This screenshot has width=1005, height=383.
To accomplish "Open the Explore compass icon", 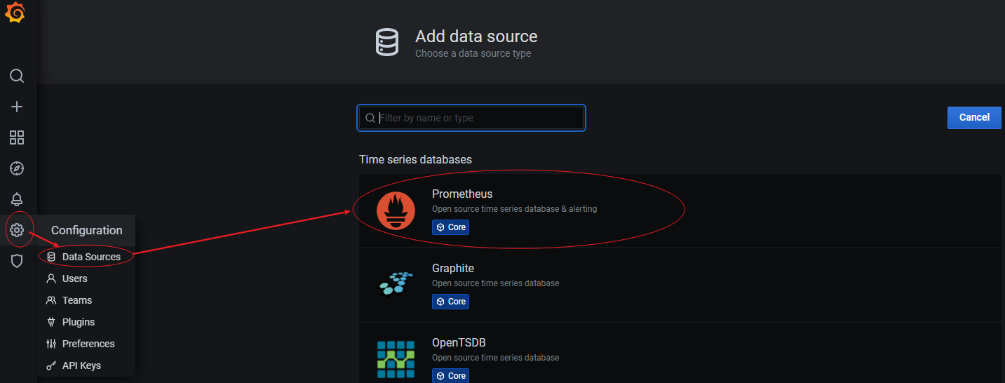I will [x=17, y=168].
